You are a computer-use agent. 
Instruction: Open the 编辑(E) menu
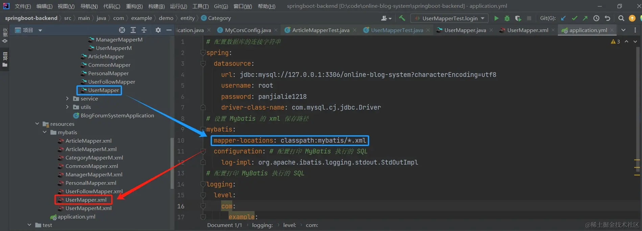point(44,6)
